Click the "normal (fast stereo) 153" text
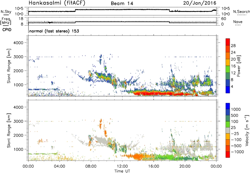The height and width of the screenshot is (173, 250). pos(54,31)
